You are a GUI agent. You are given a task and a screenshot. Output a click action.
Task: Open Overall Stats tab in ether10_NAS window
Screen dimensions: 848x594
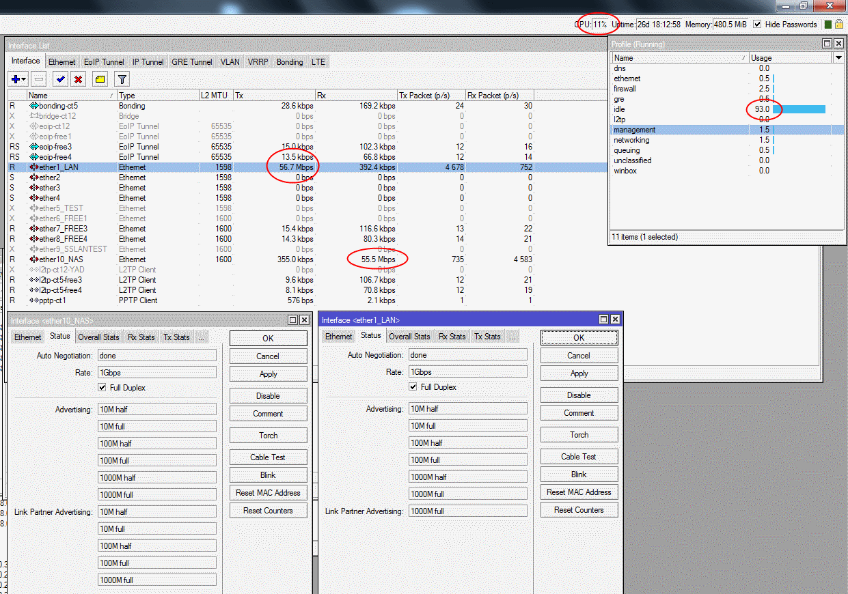98,337
